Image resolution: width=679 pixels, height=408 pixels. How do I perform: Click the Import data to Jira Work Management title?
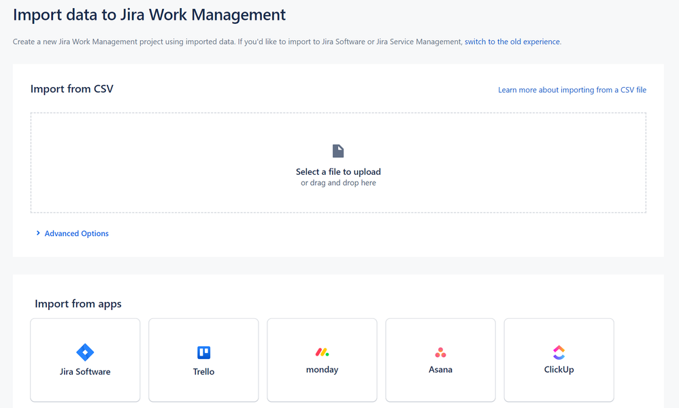[x=150, y=15]
